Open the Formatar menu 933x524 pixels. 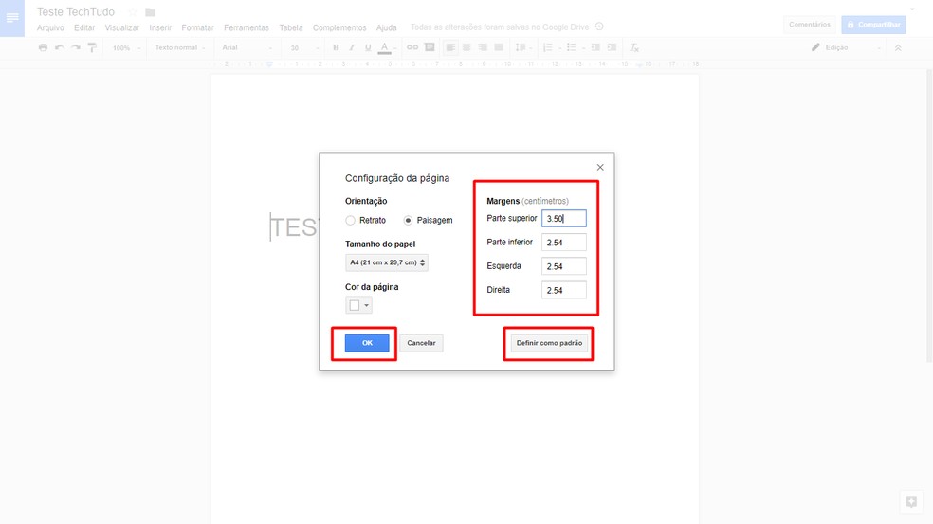click(197, 27)
